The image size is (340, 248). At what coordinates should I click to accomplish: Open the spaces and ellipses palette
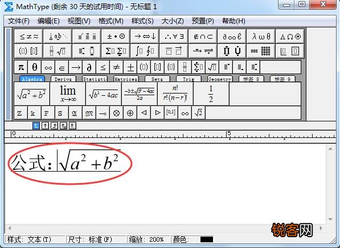click(x=58, y=36)
